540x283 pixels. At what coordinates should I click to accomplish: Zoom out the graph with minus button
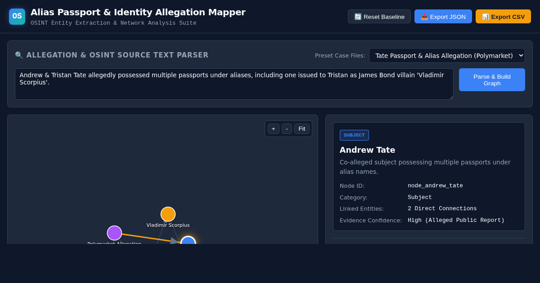[x=287, y=129]
